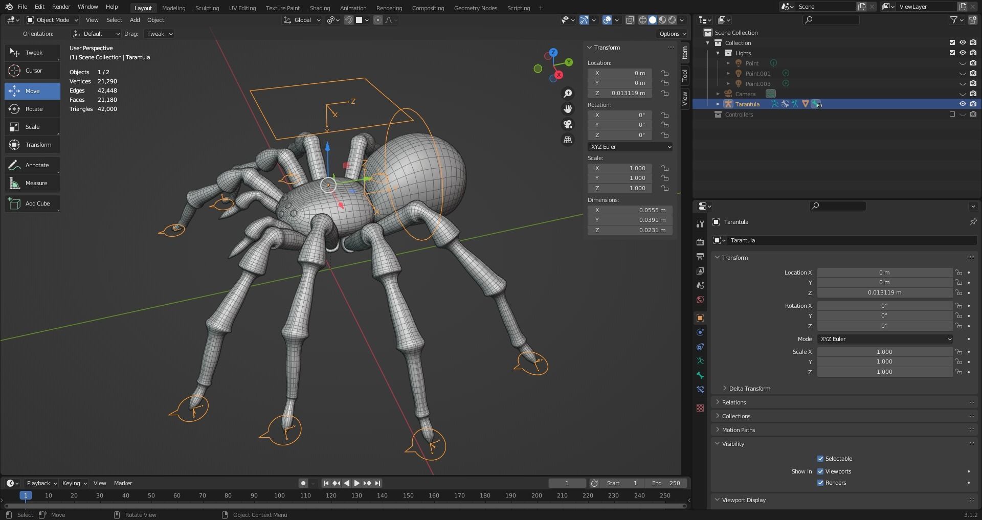Viewport: 982px width, 520px height.
Task: Expand the Tarantula object in outliner
Action: pos(718,104)
